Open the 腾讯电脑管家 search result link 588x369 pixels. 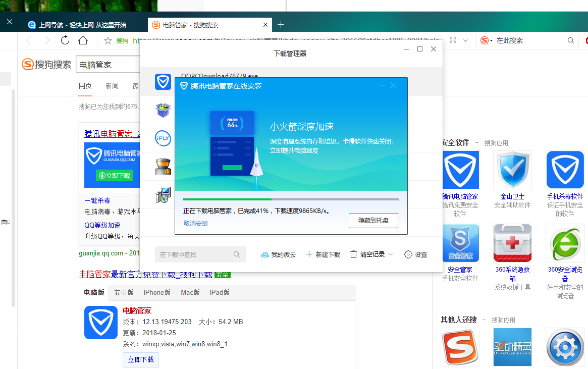pos(112,134)
